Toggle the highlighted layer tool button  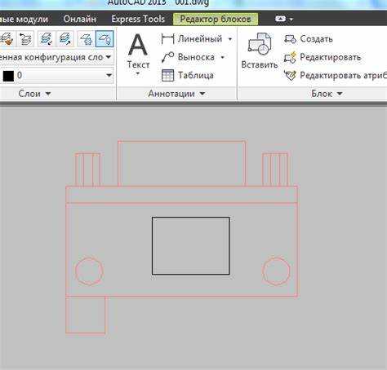coord(105,39)
